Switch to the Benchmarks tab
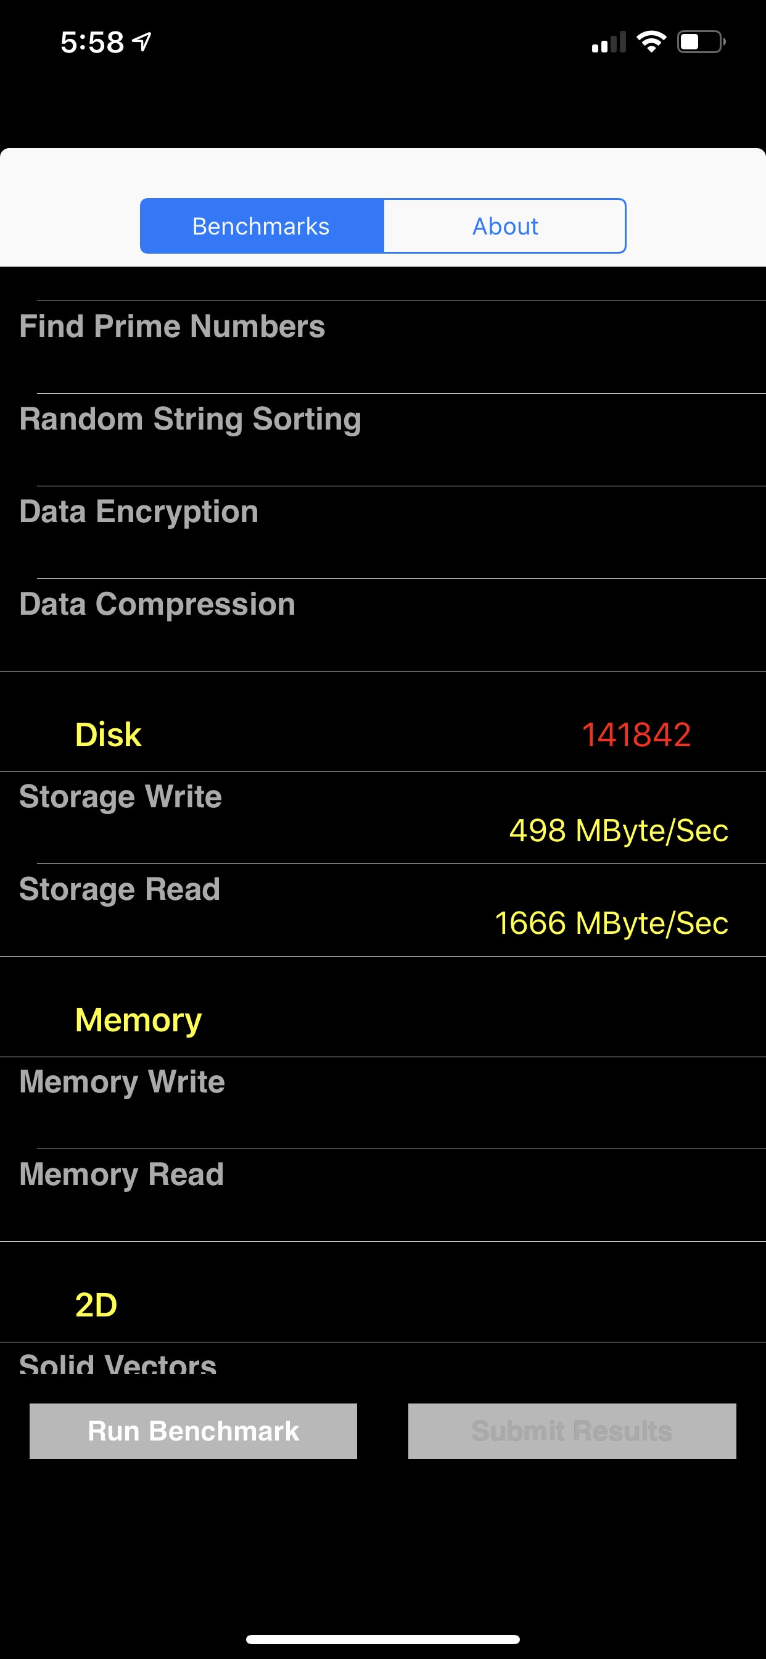Viewport: 766px width, 1659px height. (x=262, y=226)
